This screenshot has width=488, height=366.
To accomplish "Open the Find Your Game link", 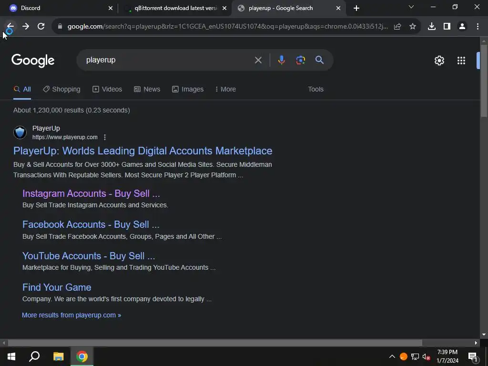I will [x=57, y=287].
